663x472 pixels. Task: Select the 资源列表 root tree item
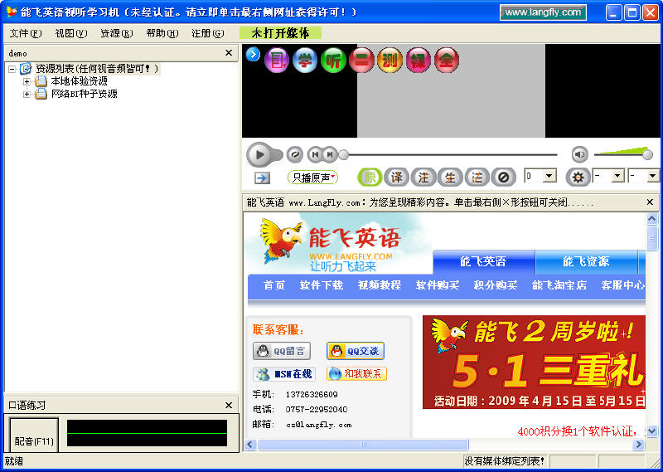(97, 68)
